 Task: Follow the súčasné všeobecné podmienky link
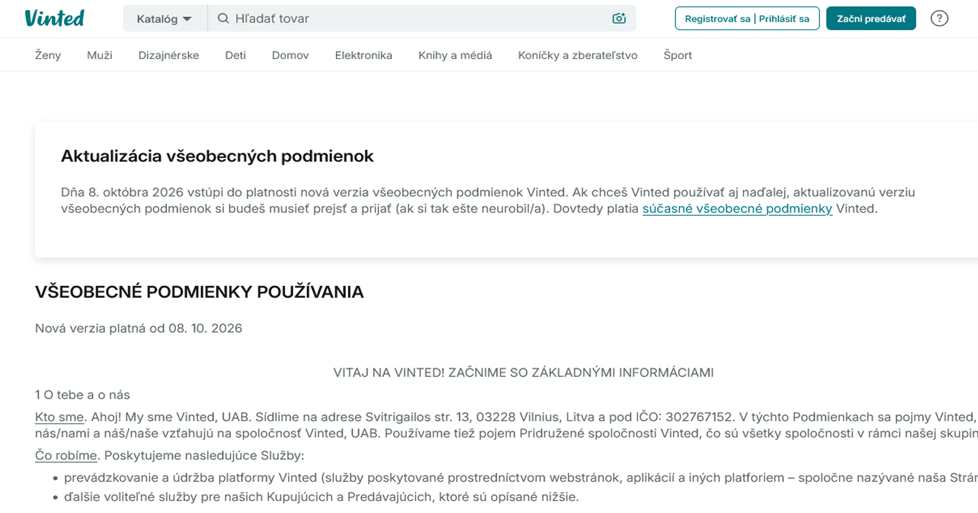(737, 209)
